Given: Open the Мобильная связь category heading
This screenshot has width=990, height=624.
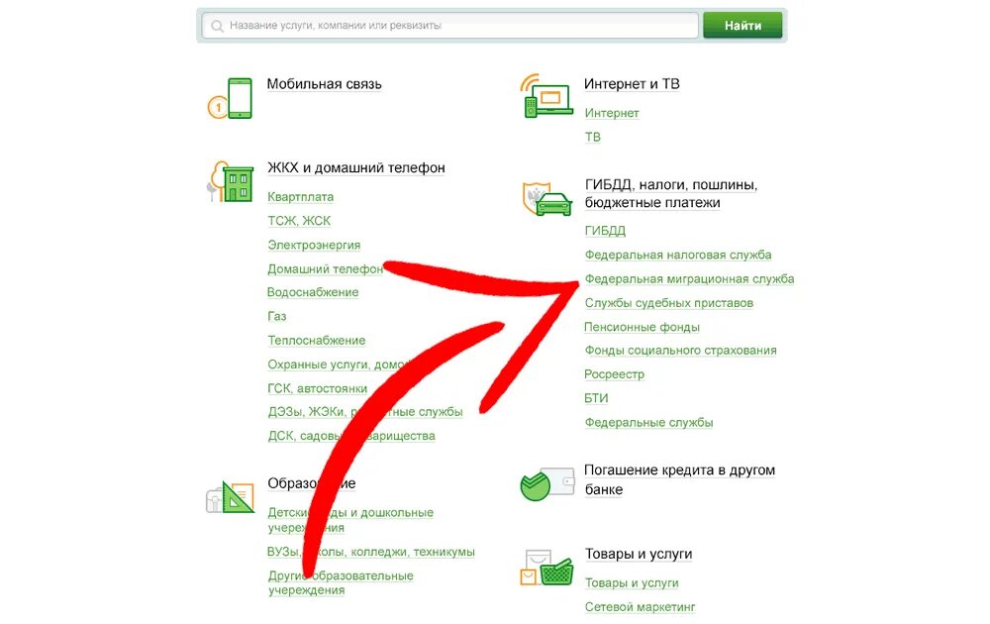Looking at the screenshot, I should (324, 84).
